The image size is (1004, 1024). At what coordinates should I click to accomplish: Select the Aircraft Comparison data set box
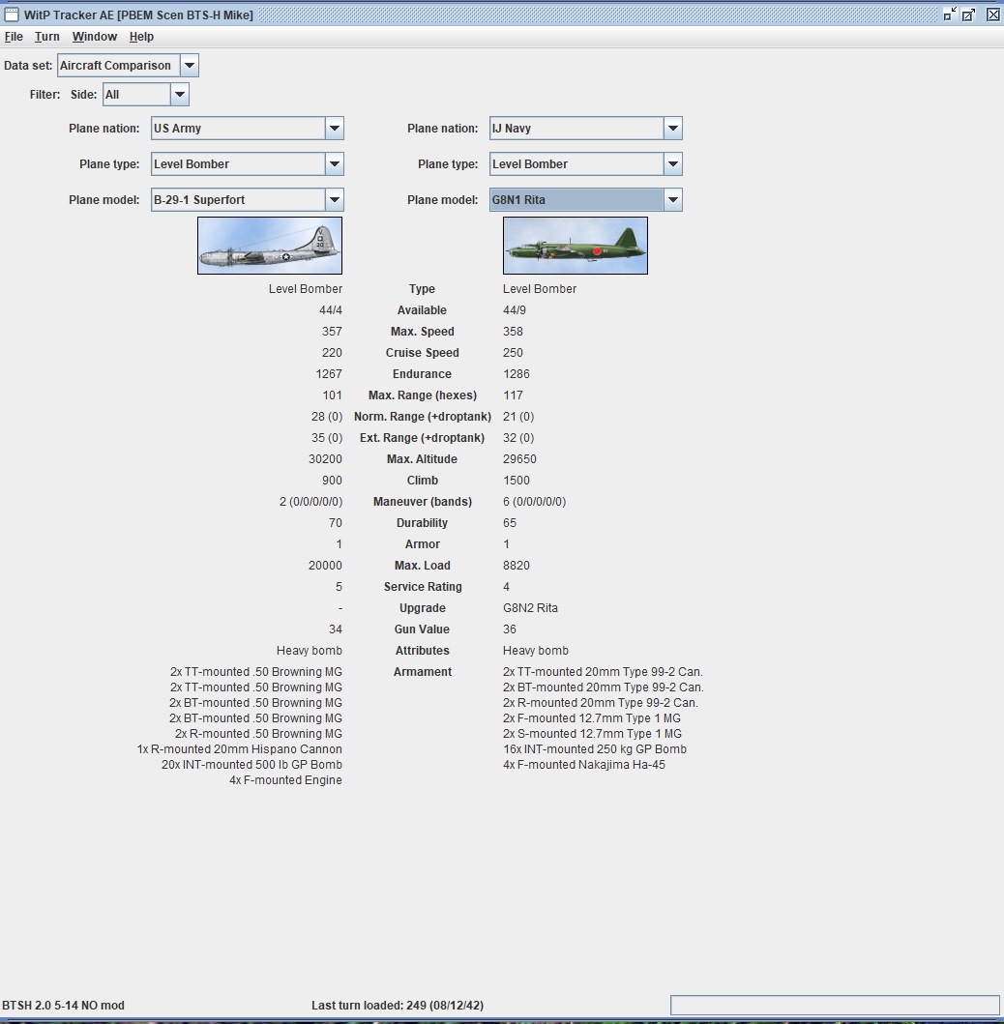118,66
